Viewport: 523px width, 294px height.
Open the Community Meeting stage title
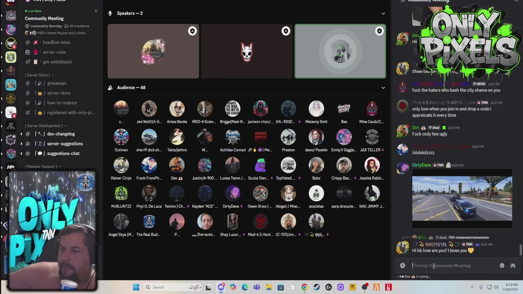click(44, 18)
